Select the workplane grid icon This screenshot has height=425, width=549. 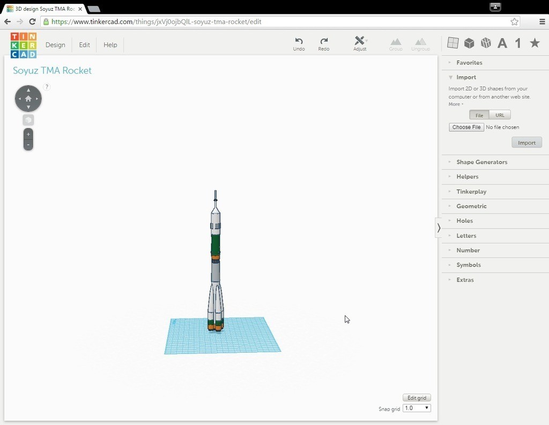tap(452, 43)
